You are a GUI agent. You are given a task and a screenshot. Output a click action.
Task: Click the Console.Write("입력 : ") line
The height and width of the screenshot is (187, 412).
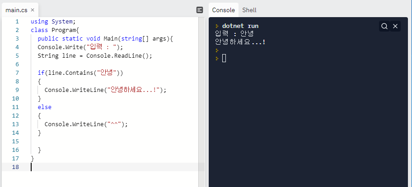point(80,47)
